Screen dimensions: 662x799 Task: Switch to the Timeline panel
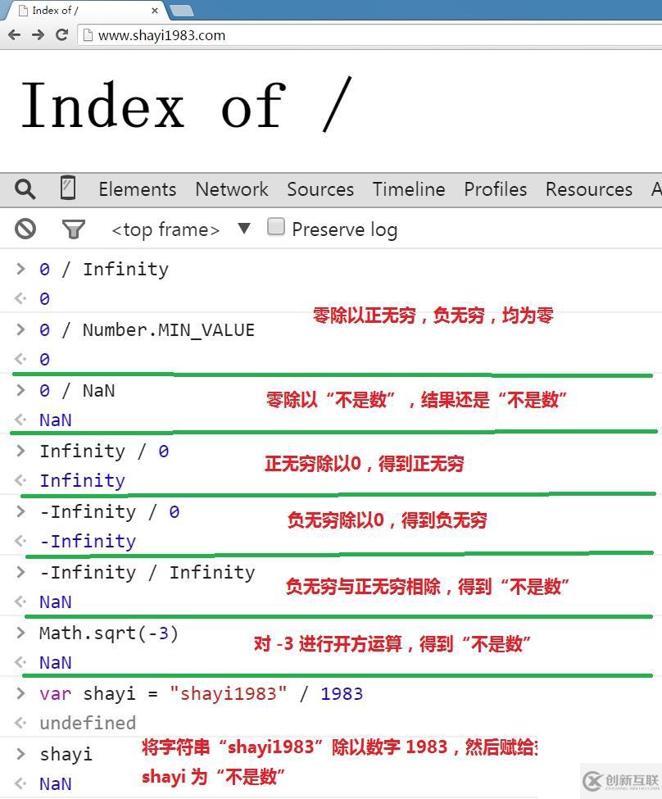pyautogui.click(x=409, y=189)
